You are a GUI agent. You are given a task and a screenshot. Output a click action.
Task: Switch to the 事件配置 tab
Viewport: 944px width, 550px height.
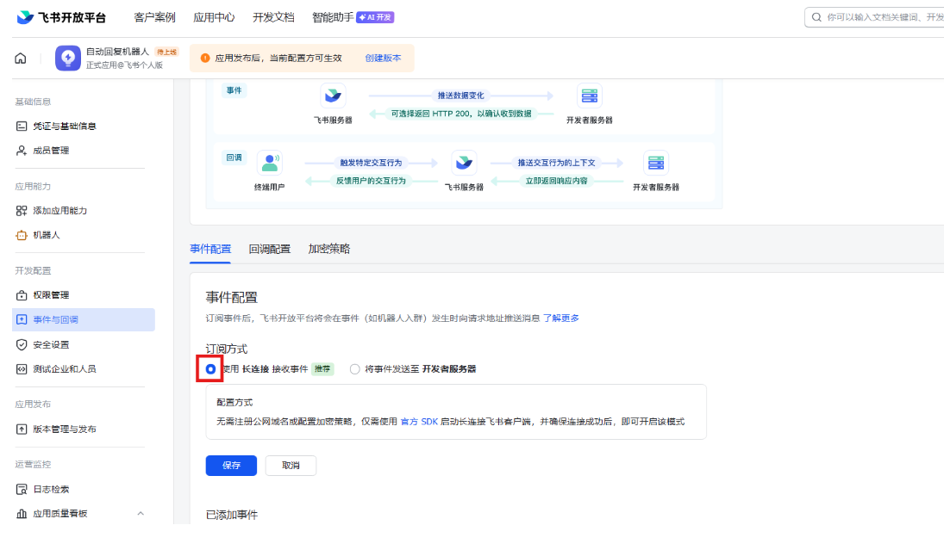pyautogui.click(x=210, y=249)
